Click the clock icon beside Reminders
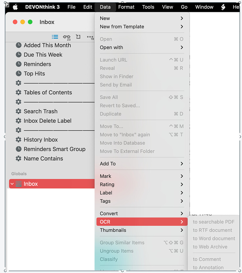Screen dimensions: 242x273 pos(18,64)
